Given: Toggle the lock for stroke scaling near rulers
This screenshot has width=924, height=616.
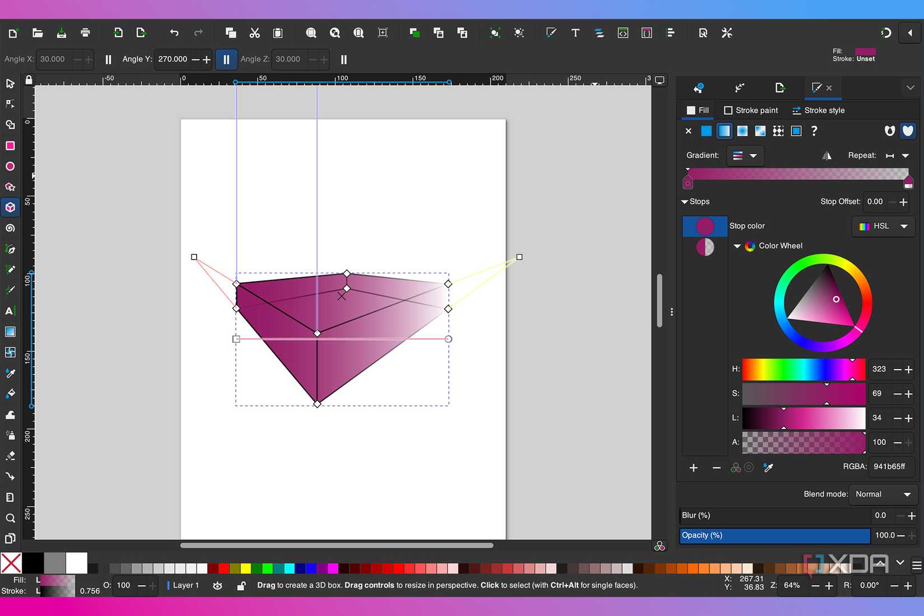Looking at the screenshot, I should (x=29, y=80).
